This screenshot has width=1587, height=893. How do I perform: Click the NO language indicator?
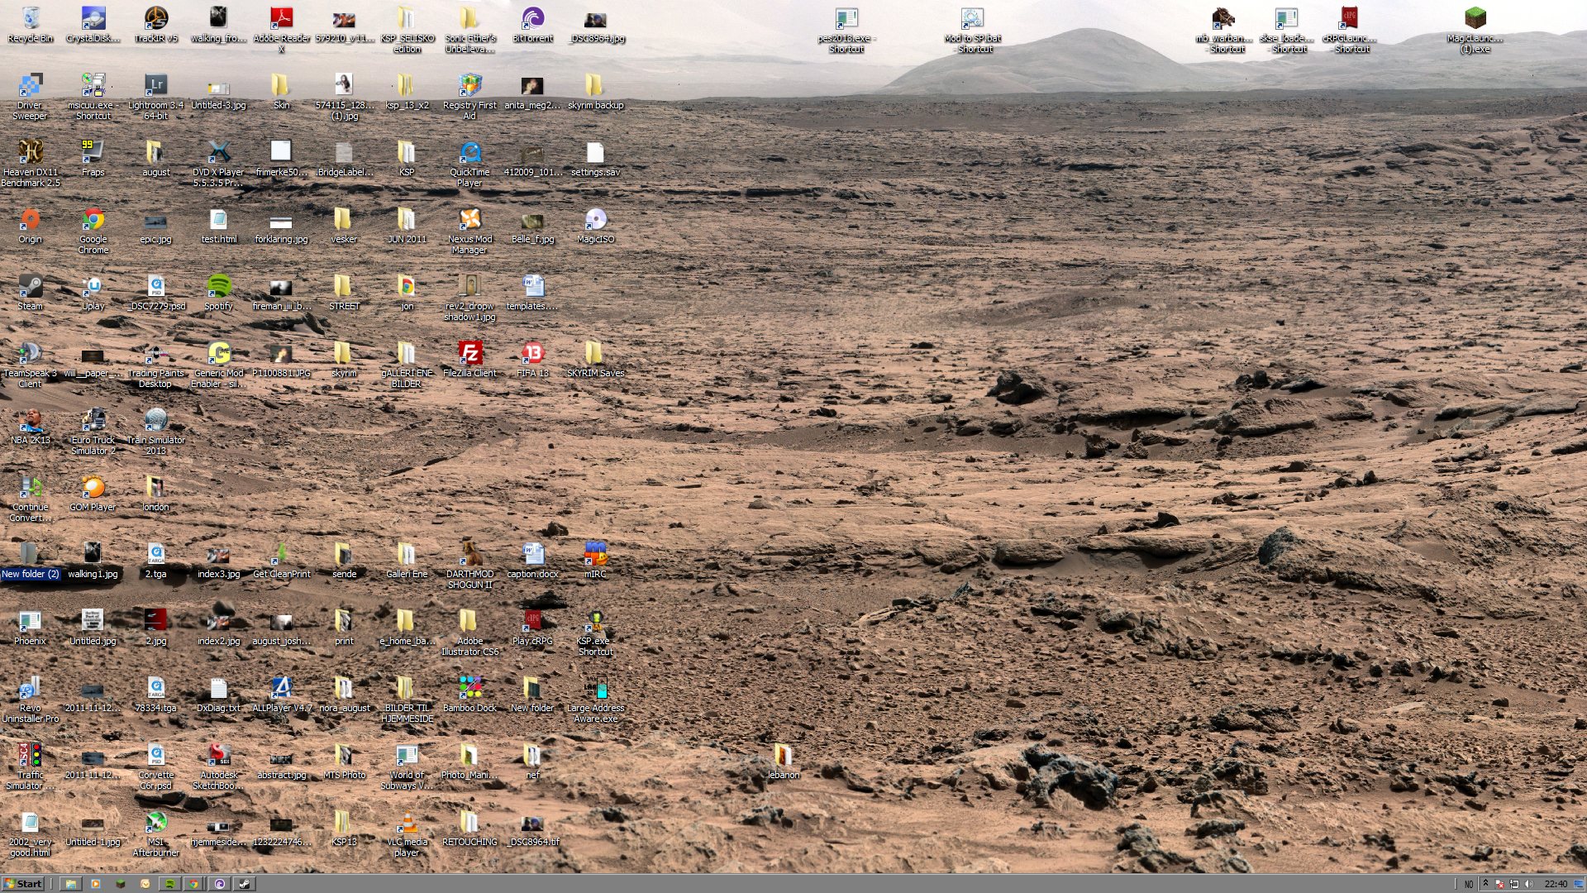click(x=1469, y=884)
